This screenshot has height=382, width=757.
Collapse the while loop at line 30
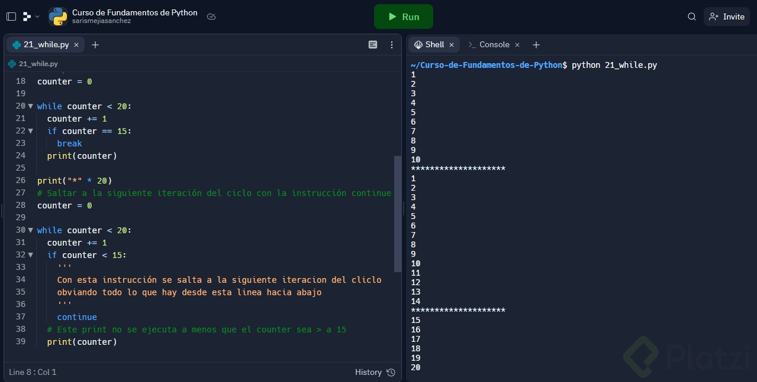point(30,230)
